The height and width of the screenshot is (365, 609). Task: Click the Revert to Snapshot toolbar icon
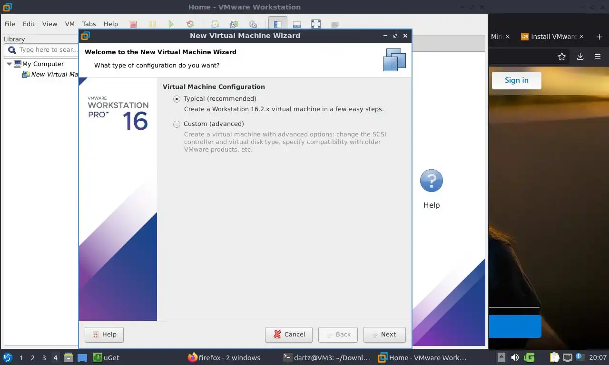tap(234, 24)
